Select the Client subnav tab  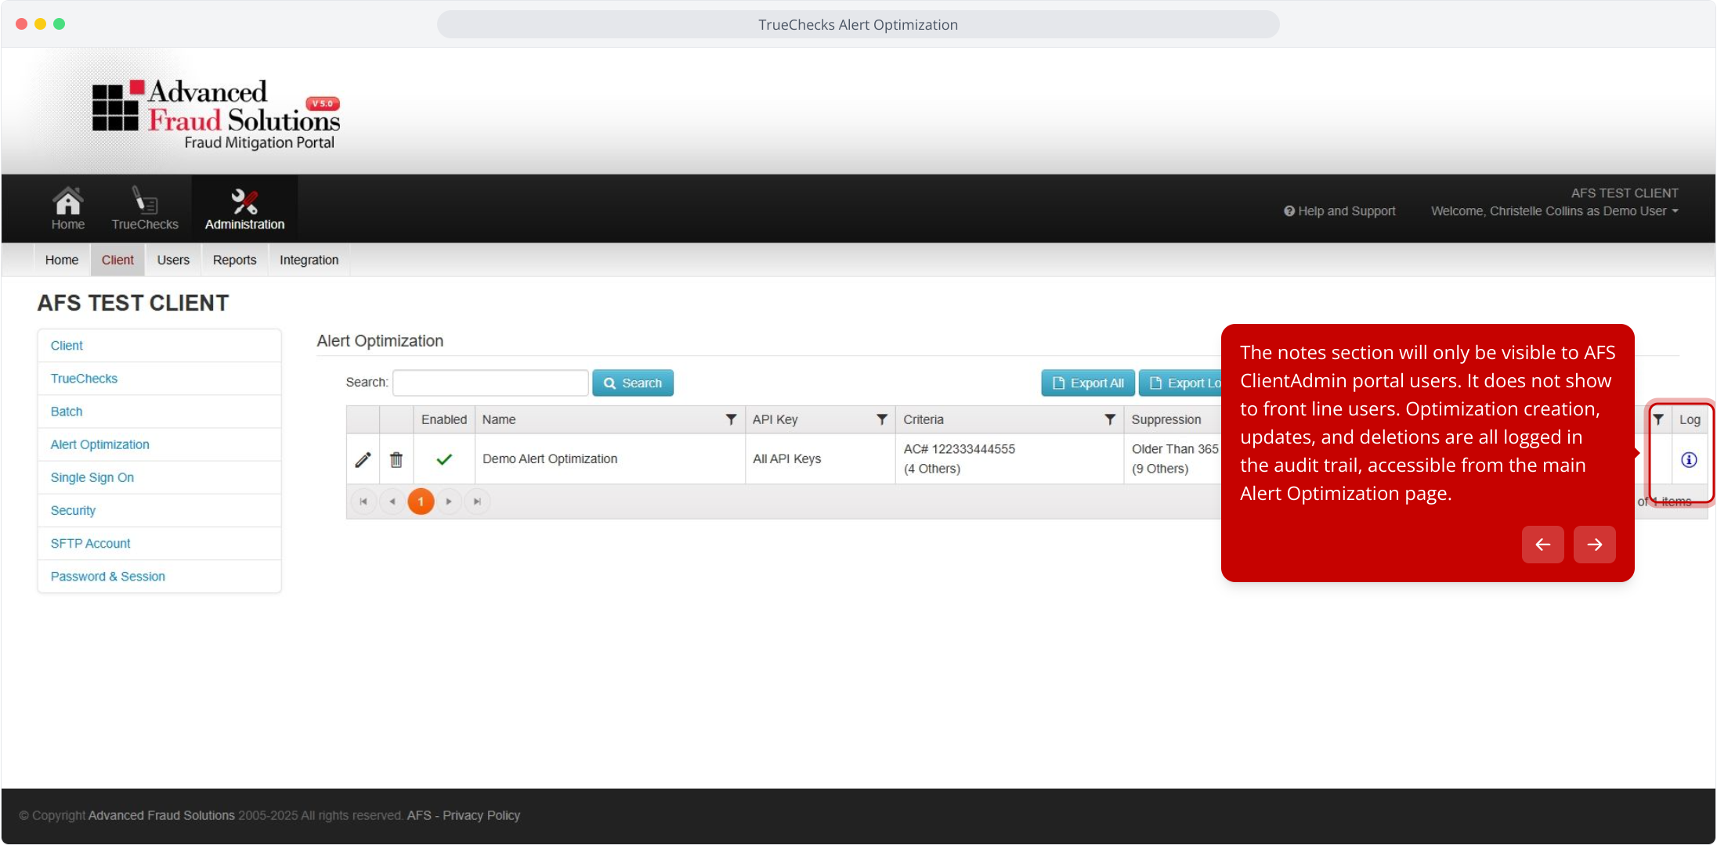pyautogui.click(x=117, y=260)
